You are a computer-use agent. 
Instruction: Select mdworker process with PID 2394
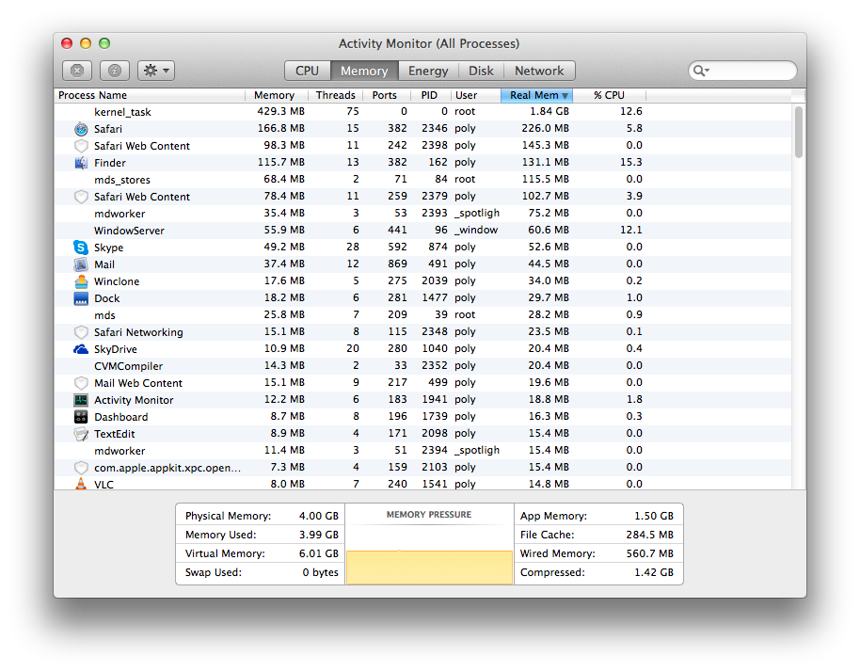pos(422,451)
